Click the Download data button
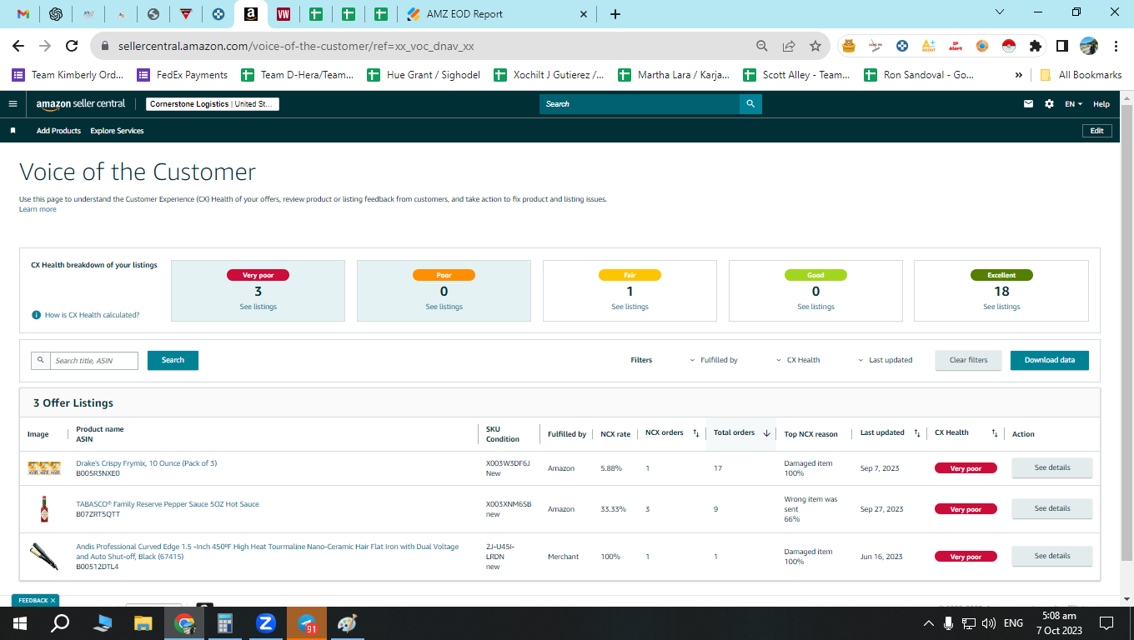The width and height of the screenshot is (1134, 640). (1050, 360)
